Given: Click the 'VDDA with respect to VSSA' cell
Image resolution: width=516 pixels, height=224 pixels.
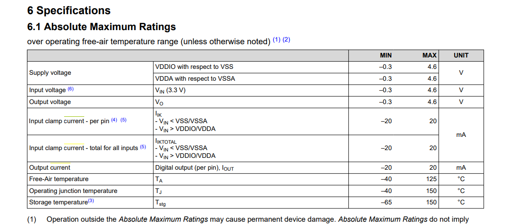Looking at the screenshot, I should (x=195, y=79).
